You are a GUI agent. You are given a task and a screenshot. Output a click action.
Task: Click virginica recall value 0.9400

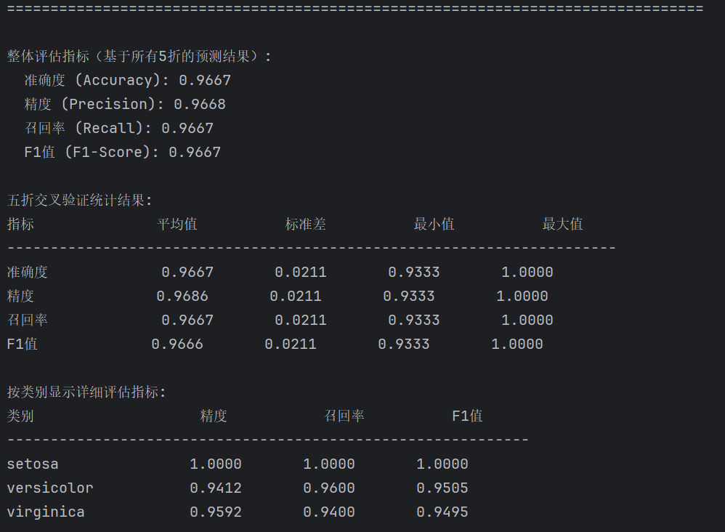pyautogui.click(x=329, y=512)
